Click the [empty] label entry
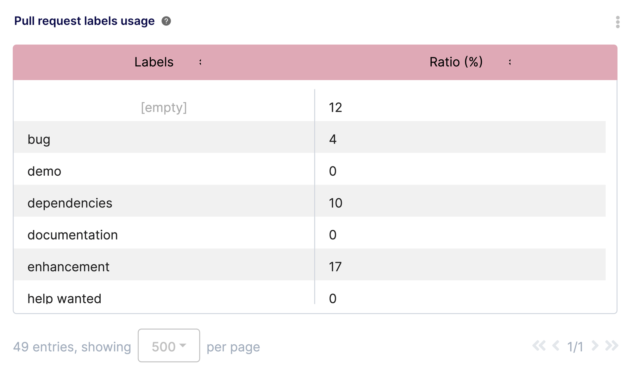The width and height of the screenshot is (633, 375). click(164, 107)
